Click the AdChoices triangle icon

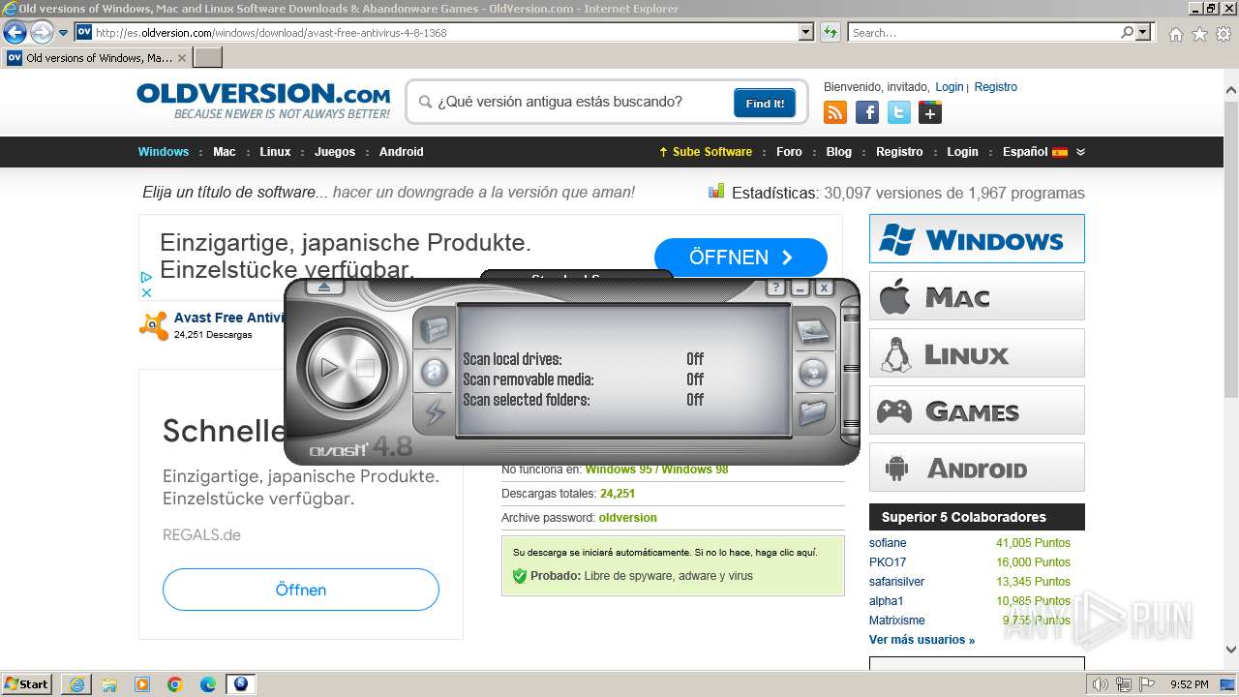(146, 278)
